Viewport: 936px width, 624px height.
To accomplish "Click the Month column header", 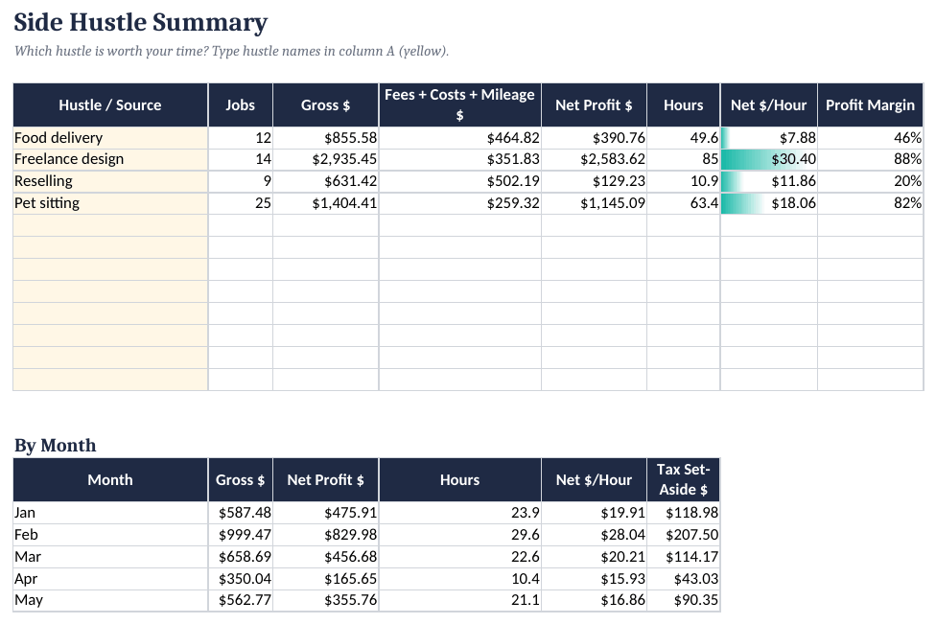I will pyautogui.click(x=110, y=479).
